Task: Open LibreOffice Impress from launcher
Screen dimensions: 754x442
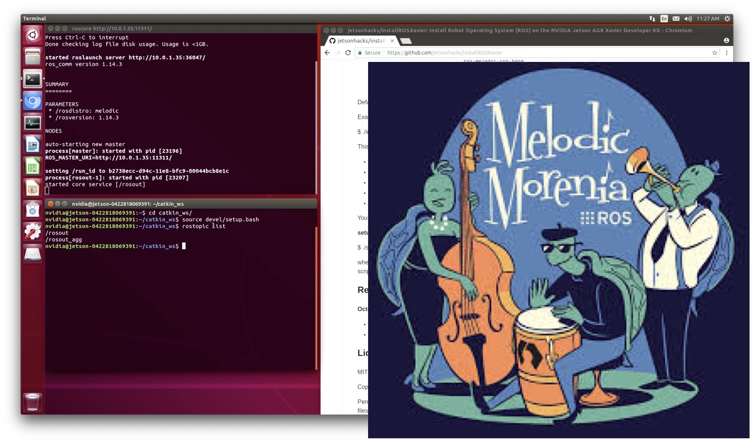Action: coord(33,188)
